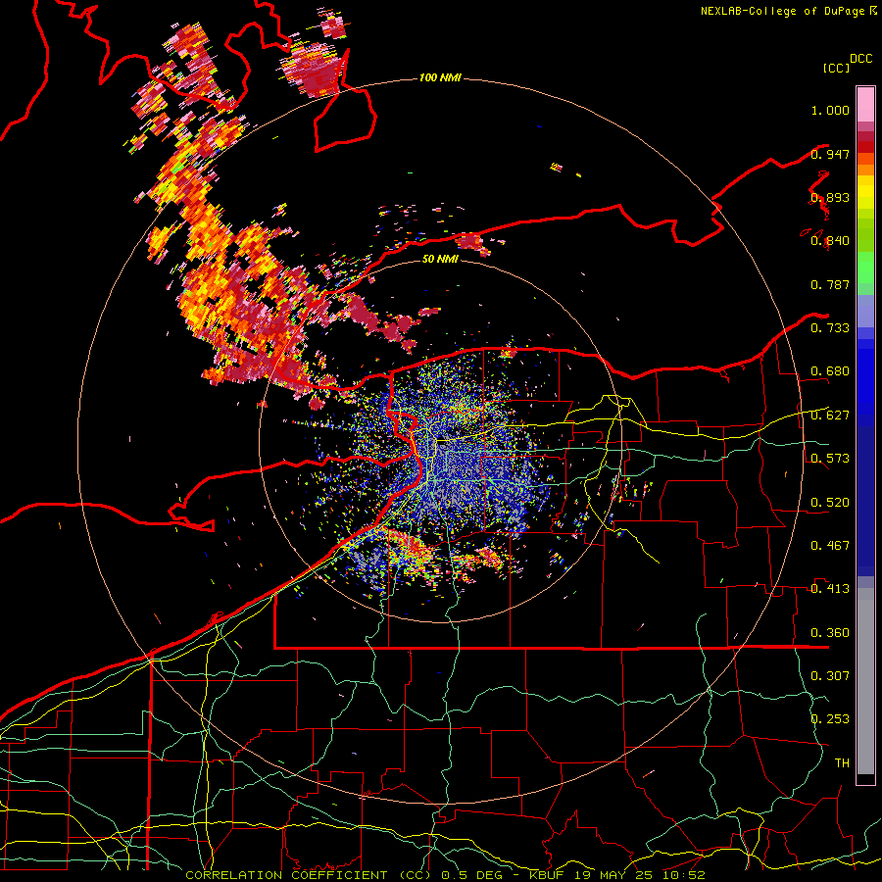
Task: Click the 10:52 time stamp
Action: click(683, 875)
